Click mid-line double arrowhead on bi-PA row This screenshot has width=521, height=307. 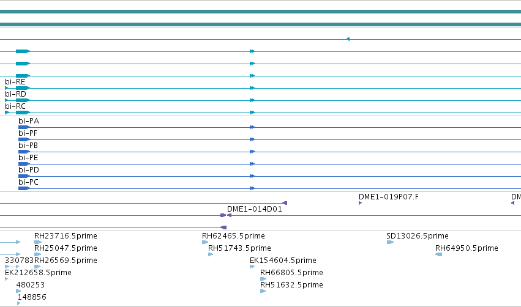252,127
